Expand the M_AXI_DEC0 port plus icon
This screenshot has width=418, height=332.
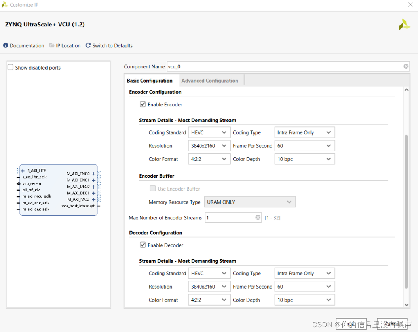[93, 187]
